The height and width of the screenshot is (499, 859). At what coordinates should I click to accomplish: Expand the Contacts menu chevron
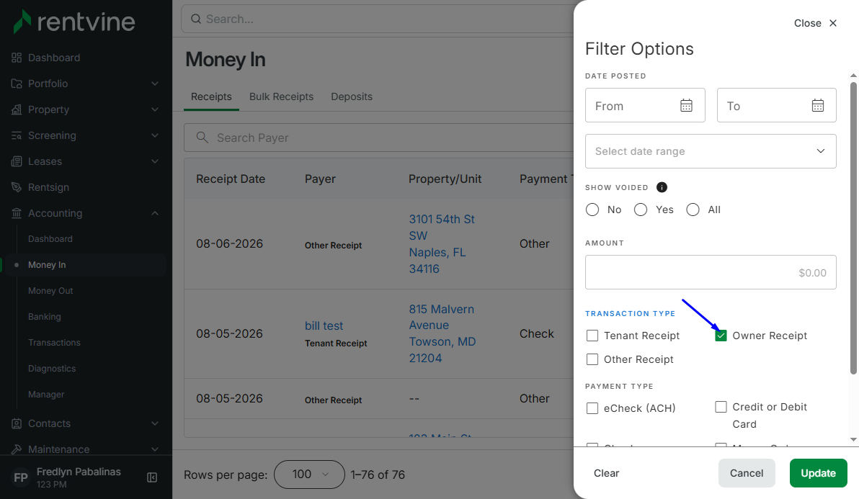pos(155,423)
